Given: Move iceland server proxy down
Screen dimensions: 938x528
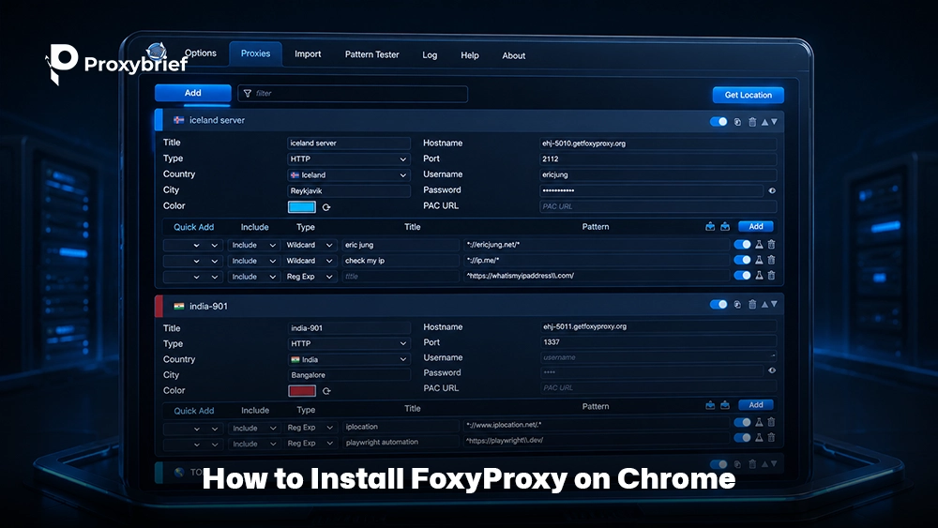Looking at the screenshot, I should [x=774, y=122].
